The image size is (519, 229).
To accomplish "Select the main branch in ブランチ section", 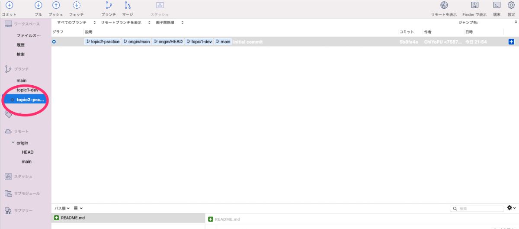I will [x=22, y=81].
